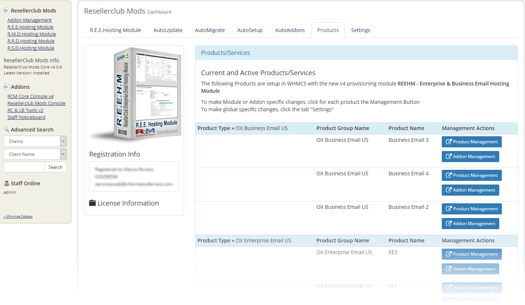Open R.R.D.Hosting Module sidebar link
This screenshot has width=525, height=305.
point(31,41)
